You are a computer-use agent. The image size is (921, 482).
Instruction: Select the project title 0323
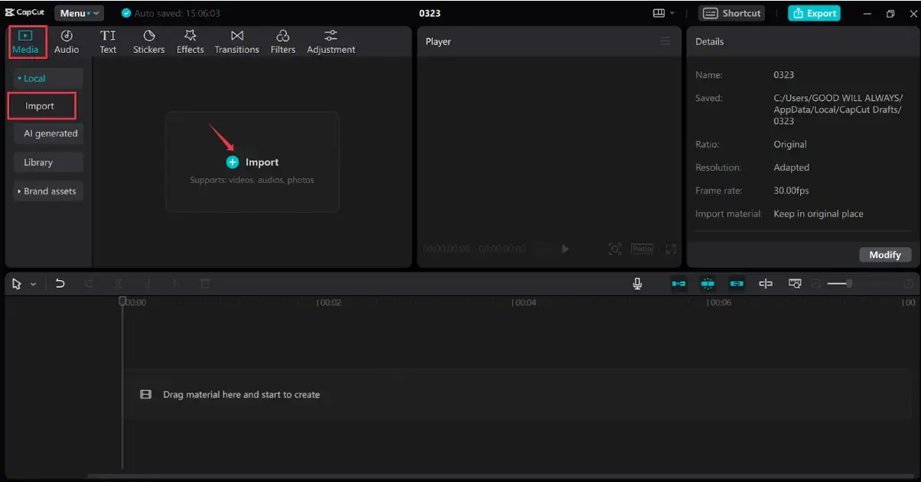point(430,13)
